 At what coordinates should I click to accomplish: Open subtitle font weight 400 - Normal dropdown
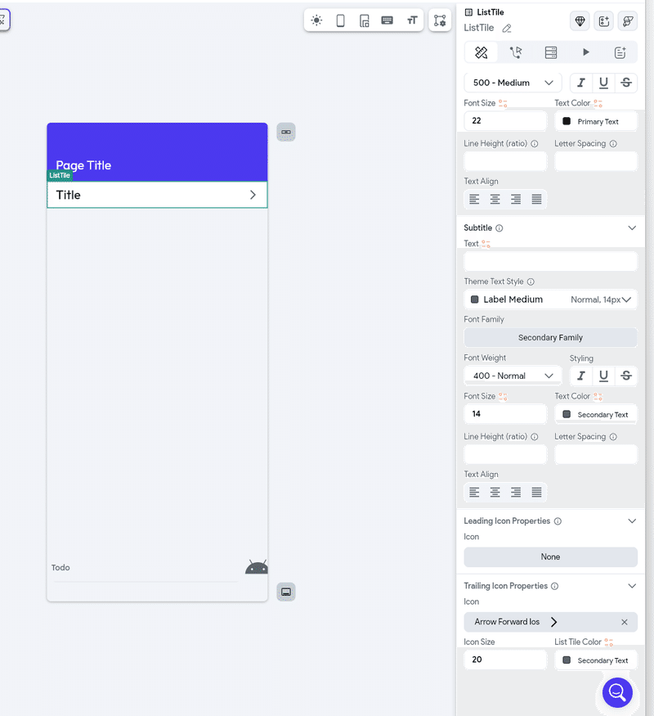point(513,376)
